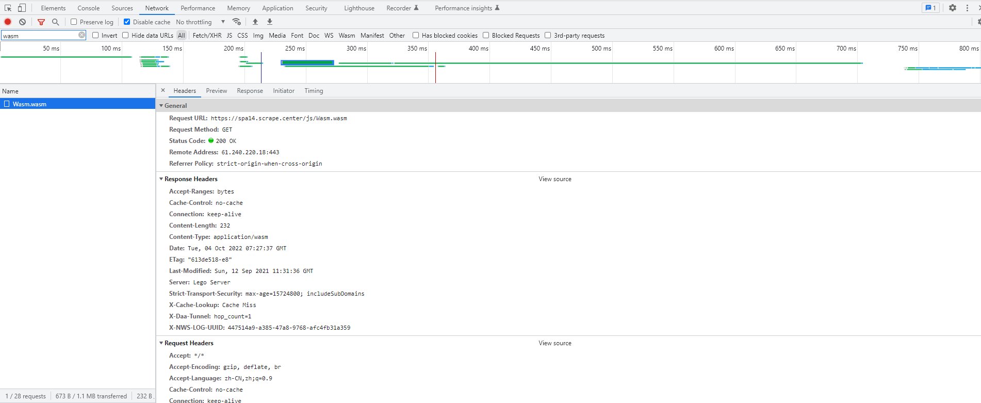
Task: View source of Response Headers
Action: click(555, 179)
